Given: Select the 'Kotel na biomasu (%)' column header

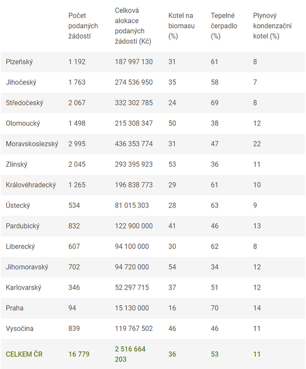Looking at the screenshot, I should pos(181,26).
